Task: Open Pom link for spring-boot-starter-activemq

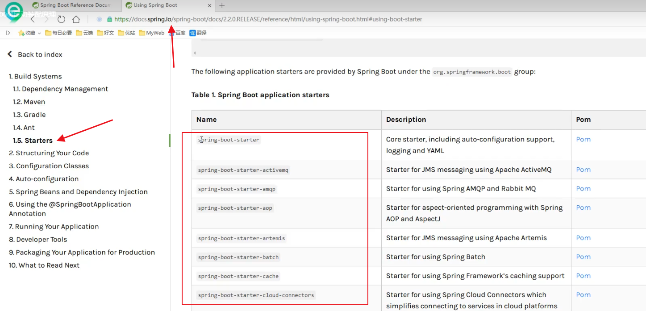Action: (583, 170)
